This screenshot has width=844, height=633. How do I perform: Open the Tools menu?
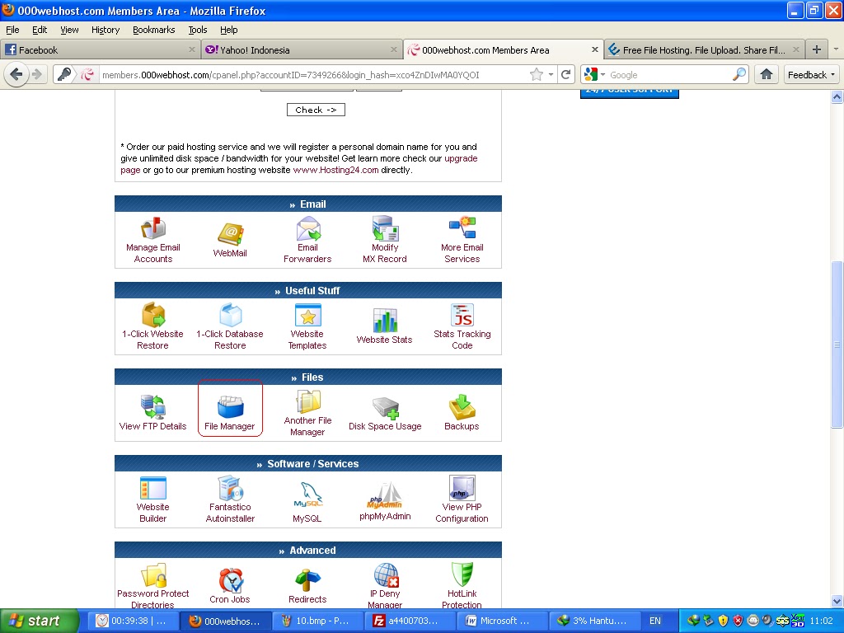(198, 30)
